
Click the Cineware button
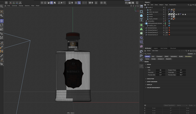pos(159,57)
